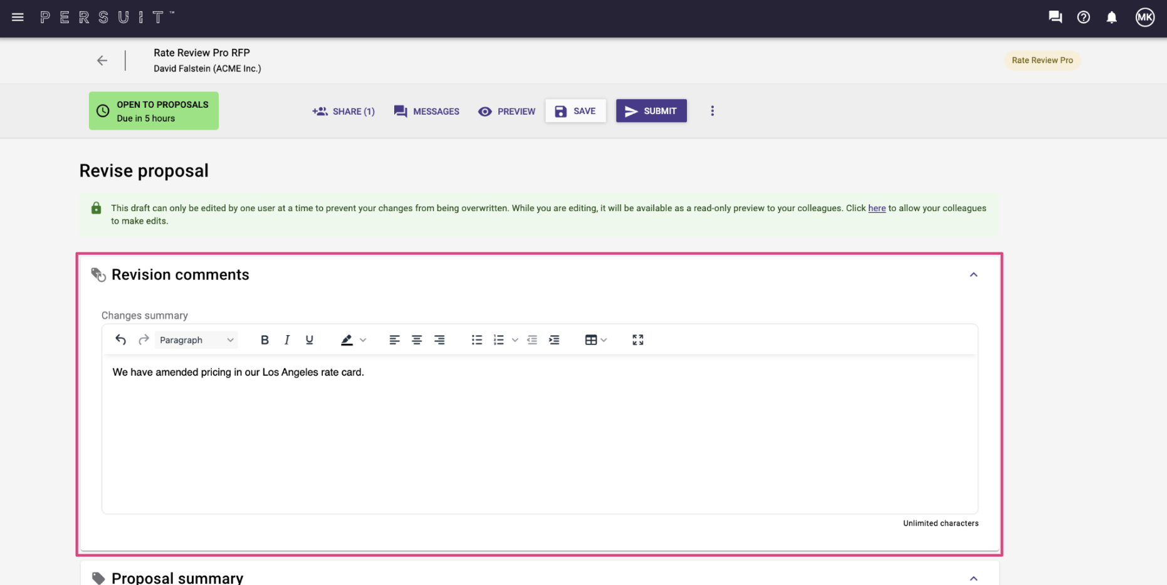Open the notifications bell
1167x585 pixels.
pos(1111,18)
